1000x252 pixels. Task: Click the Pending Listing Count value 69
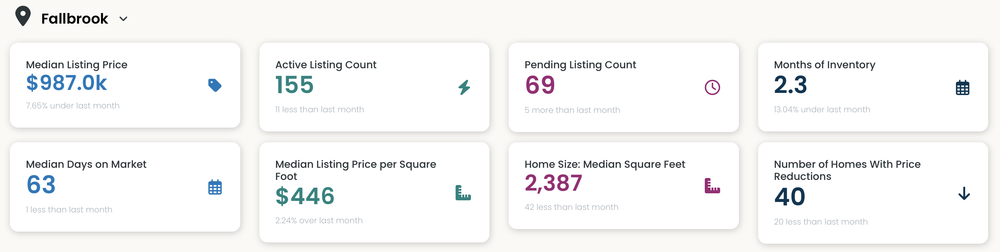pyautogui.click(x=540, y=85)
